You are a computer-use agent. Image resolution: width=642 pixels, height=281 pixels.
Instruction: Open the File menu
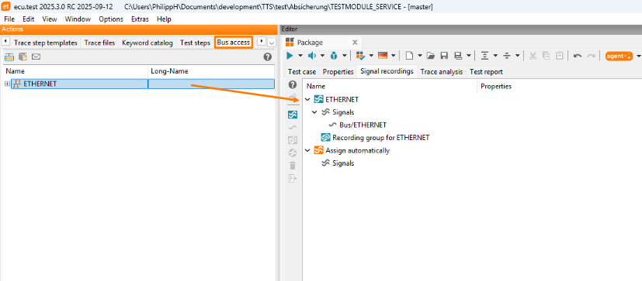9,19
